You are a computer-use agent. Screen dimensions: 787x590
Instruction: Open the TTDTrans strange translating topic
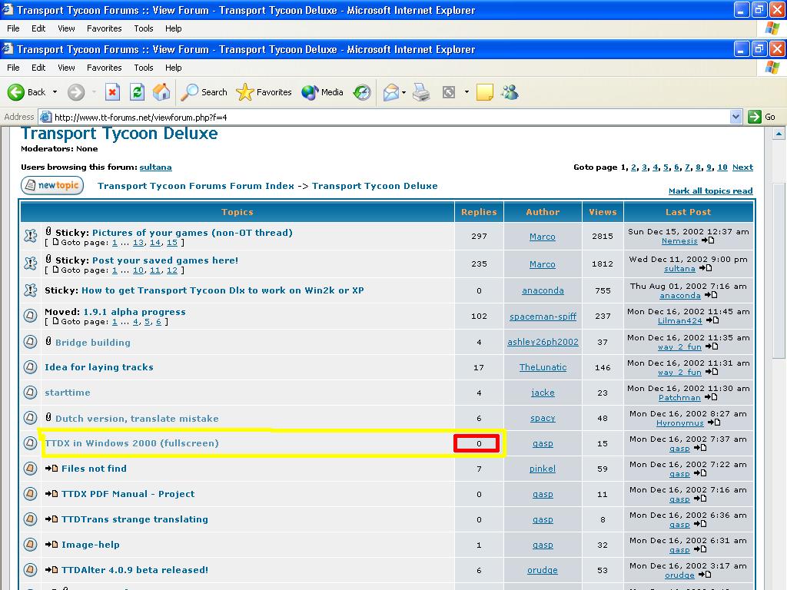pos(134,519)
